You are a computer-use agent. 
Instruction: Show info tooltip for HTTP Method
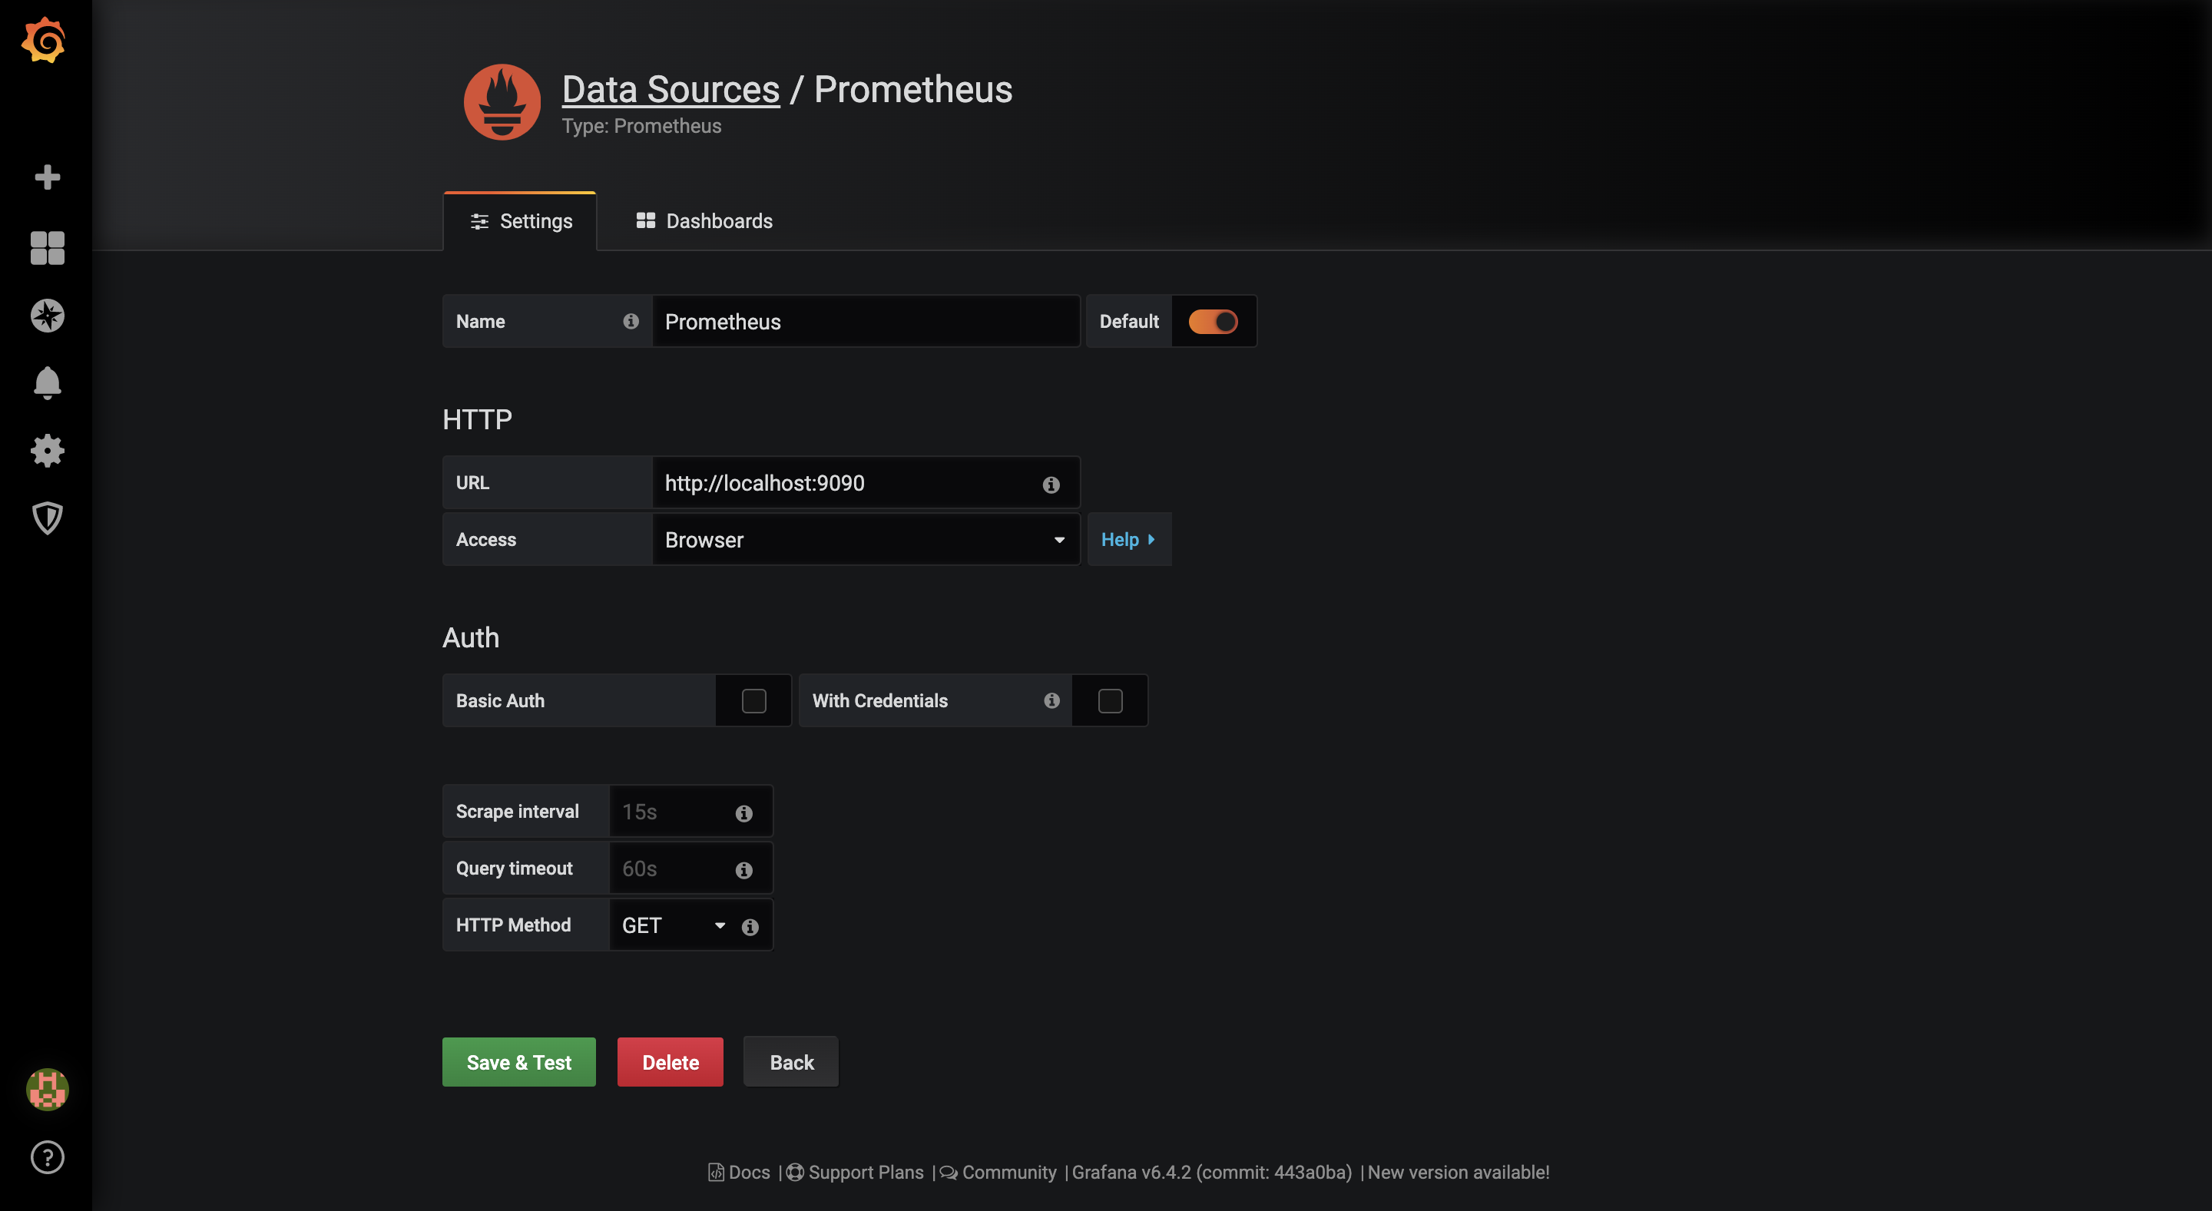(x=750, y=927)
